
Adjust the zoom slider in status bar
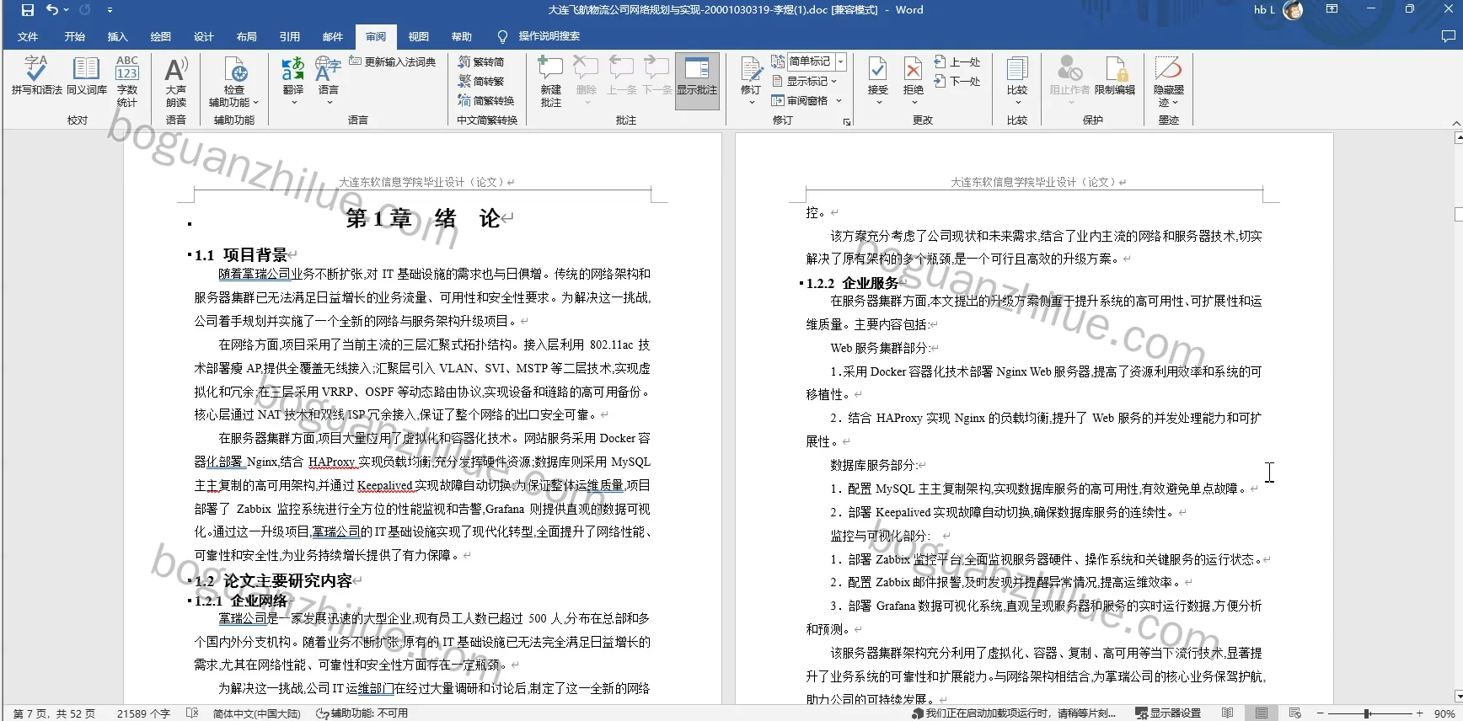pyautogui.click(x=1367, y=713)
